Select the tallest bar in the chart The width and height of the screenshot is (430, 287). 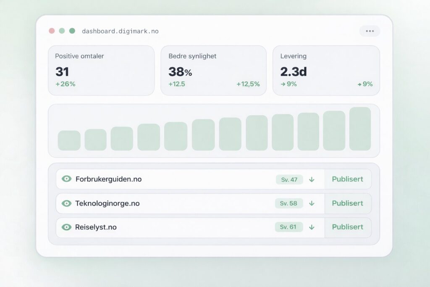pos(360,129)
